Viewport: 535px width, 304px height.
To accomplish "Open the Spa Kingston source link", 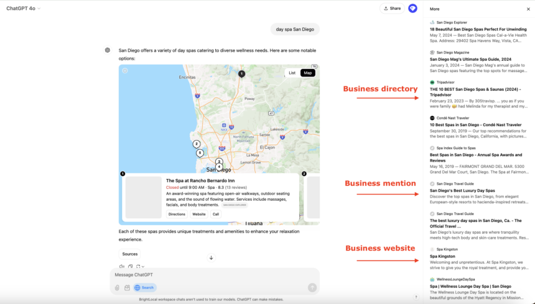I will tap(442, 256).
